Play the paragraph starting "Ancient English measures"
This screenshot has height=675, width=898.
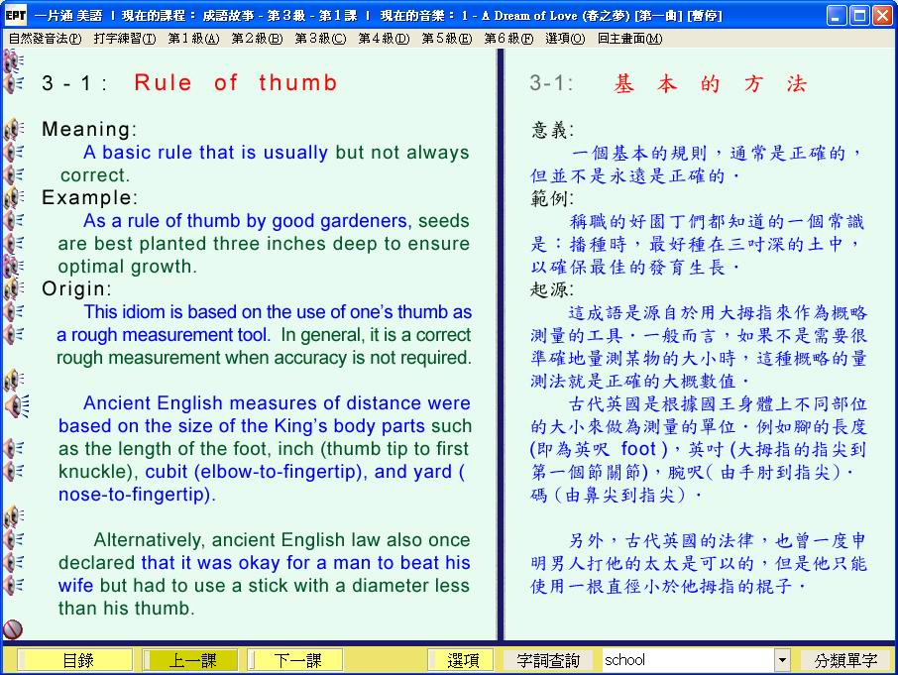click(x=15, y=404)
